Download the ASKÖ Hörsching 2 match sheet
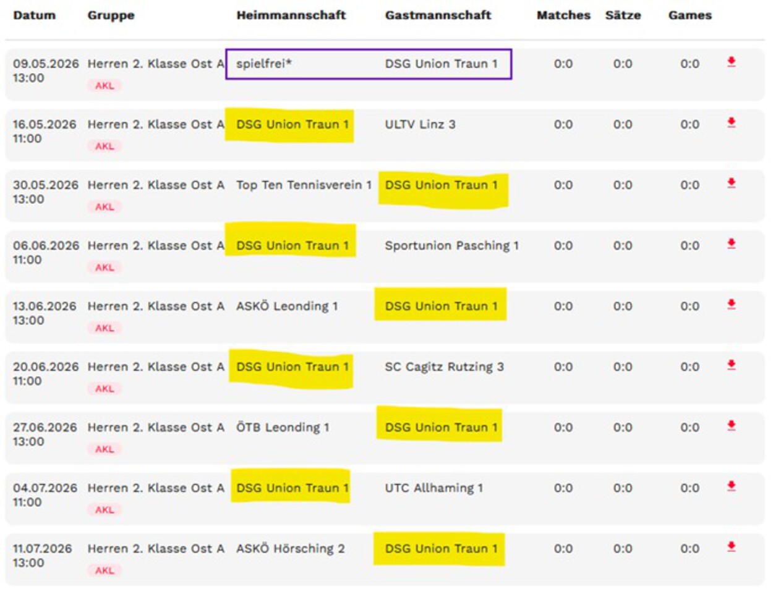 pyautogui.click(x=731, y=546)
